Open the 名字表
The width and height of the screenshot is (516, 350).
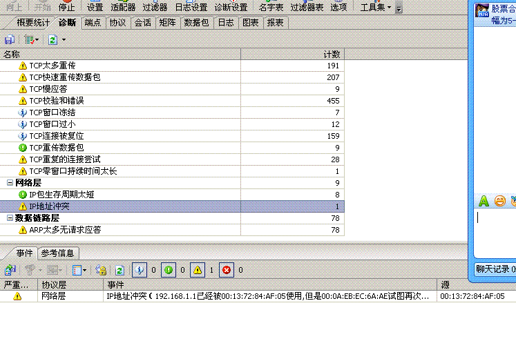271,7
